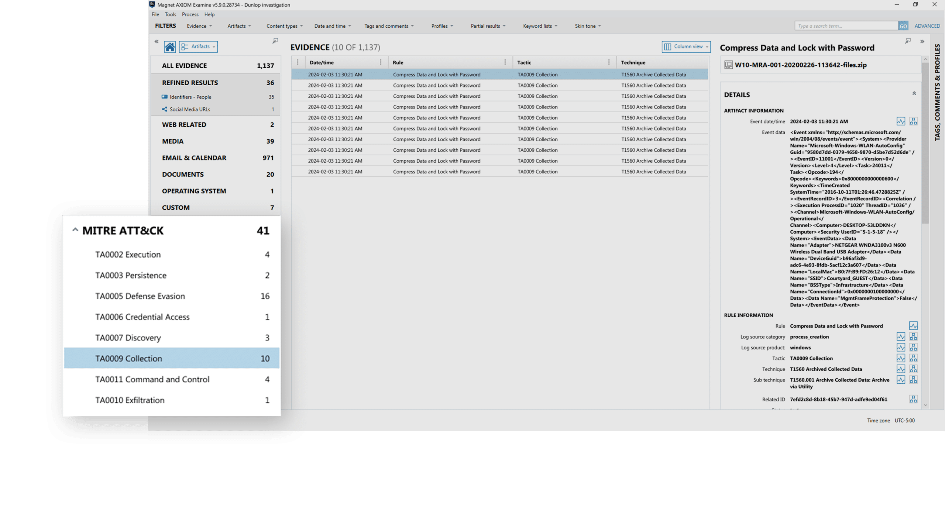This screenshot has width=945, height=511.
Task: Open timeline icon for Rule field
Action: coord(913,326)
